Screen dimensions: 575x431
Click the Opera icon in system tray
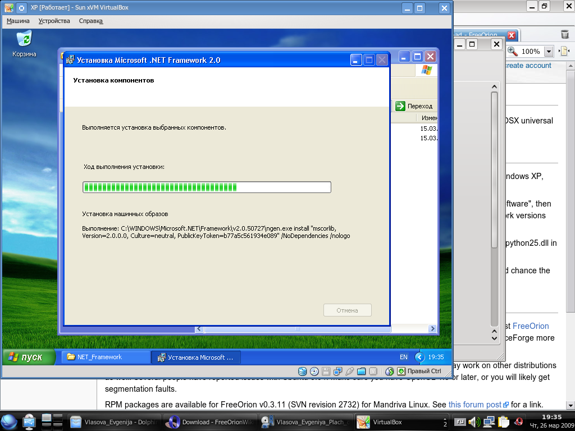click(x=519, y=422)
